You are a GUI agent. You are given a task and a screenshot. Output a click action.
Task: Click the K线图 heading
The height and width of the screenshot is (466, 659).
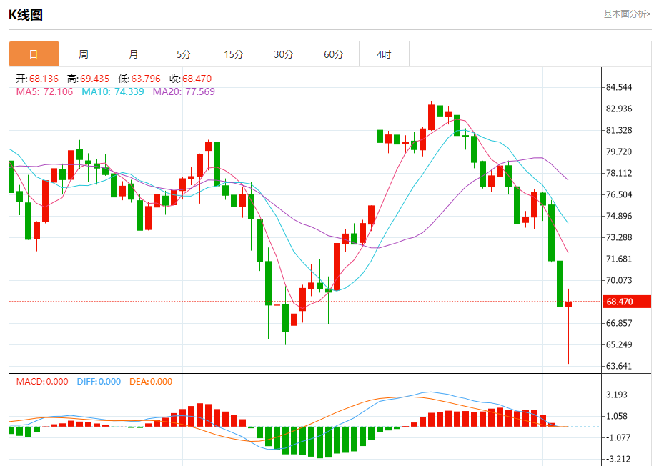[x=26, y=15]
